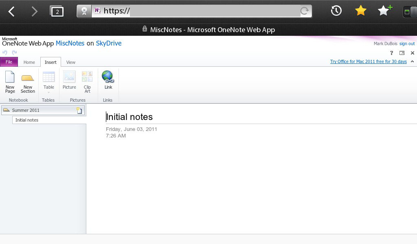Add bookmark with the star plus icon

click(x=385, y=11)
